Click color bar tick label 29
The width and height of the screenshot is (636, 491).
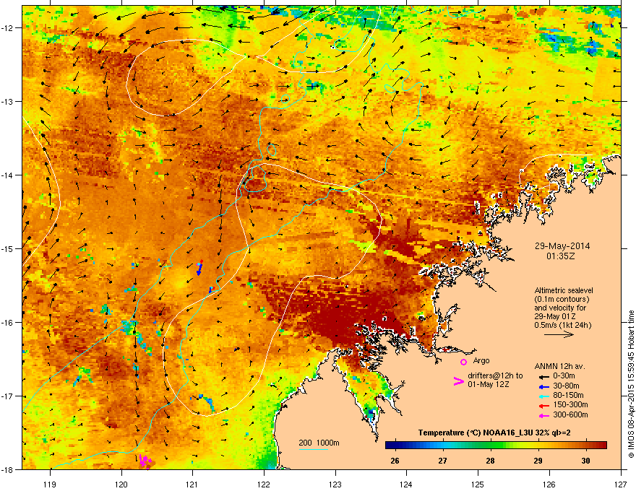[x=538, y=461]
